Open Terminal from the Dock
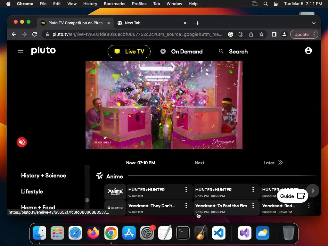328x246 pixels. tap(183, 233)
